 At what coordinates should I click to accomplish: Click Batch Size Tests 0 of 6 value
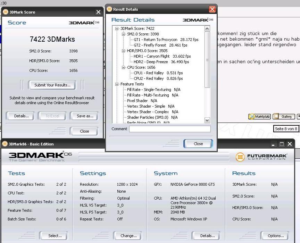61,219
